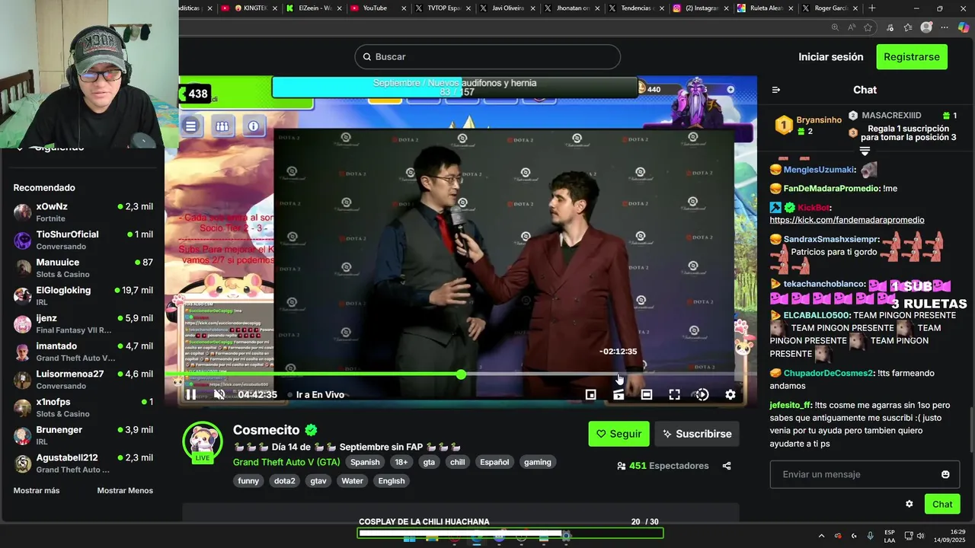The image size is (975, 548).
Task: Click chat username KickBot
Action: pos(814,207)
